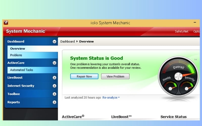Click the View Problem button
The image size is (202, 126).
tap(115, 76)
